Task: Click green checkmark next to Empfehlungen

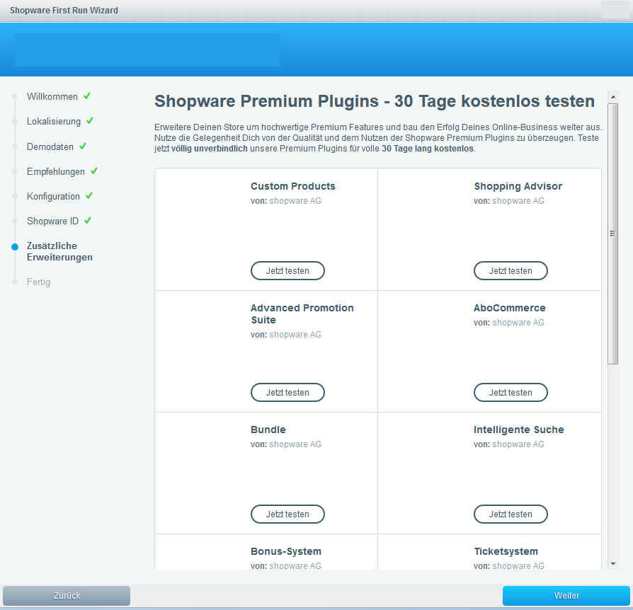Action: click(94, 171)
